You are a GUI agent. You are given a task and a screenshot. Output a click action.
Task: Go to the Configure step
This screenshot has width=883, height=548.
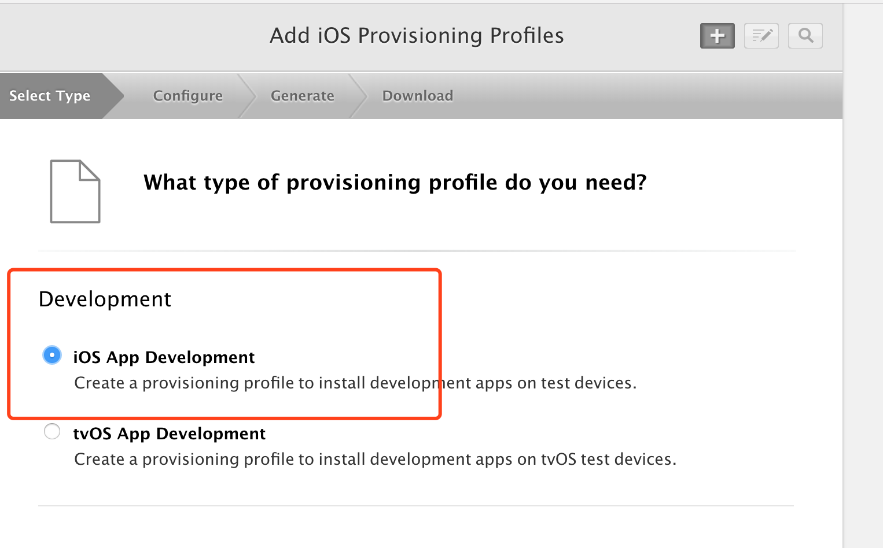coord(188,95)
